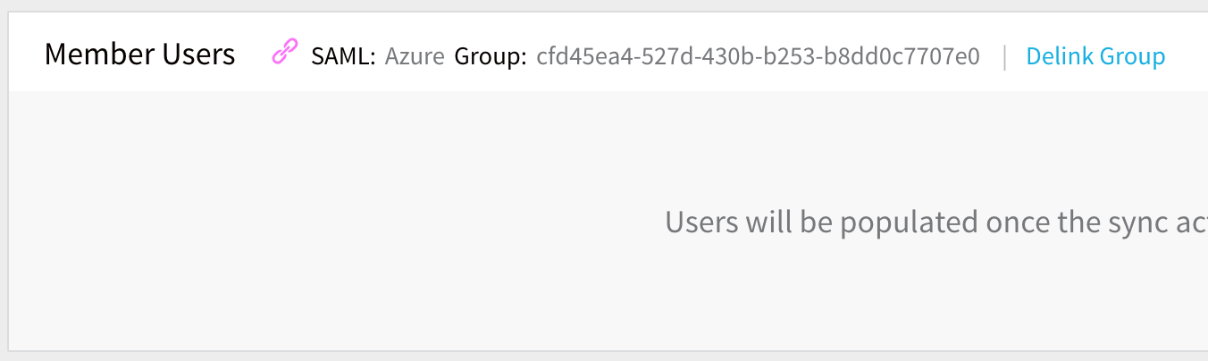Select the Azure provider name

click(415, 57)
